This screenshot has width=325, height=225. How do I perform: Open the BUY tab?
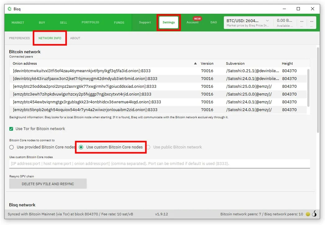tap(42, 22)
